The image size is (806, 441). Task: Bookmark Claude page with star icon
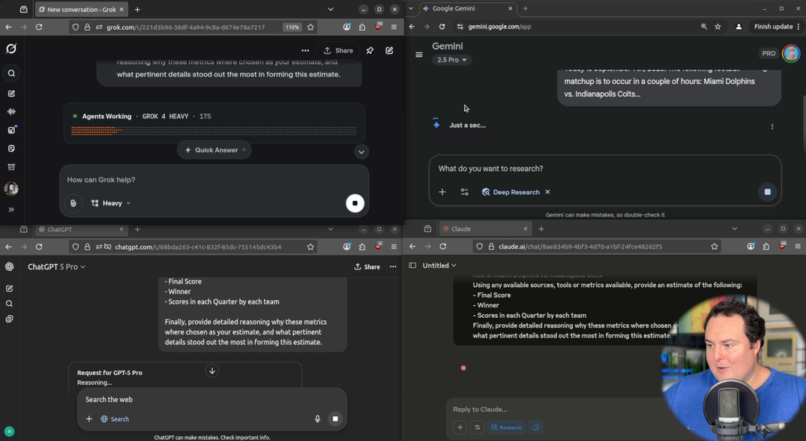click(715, 247)
